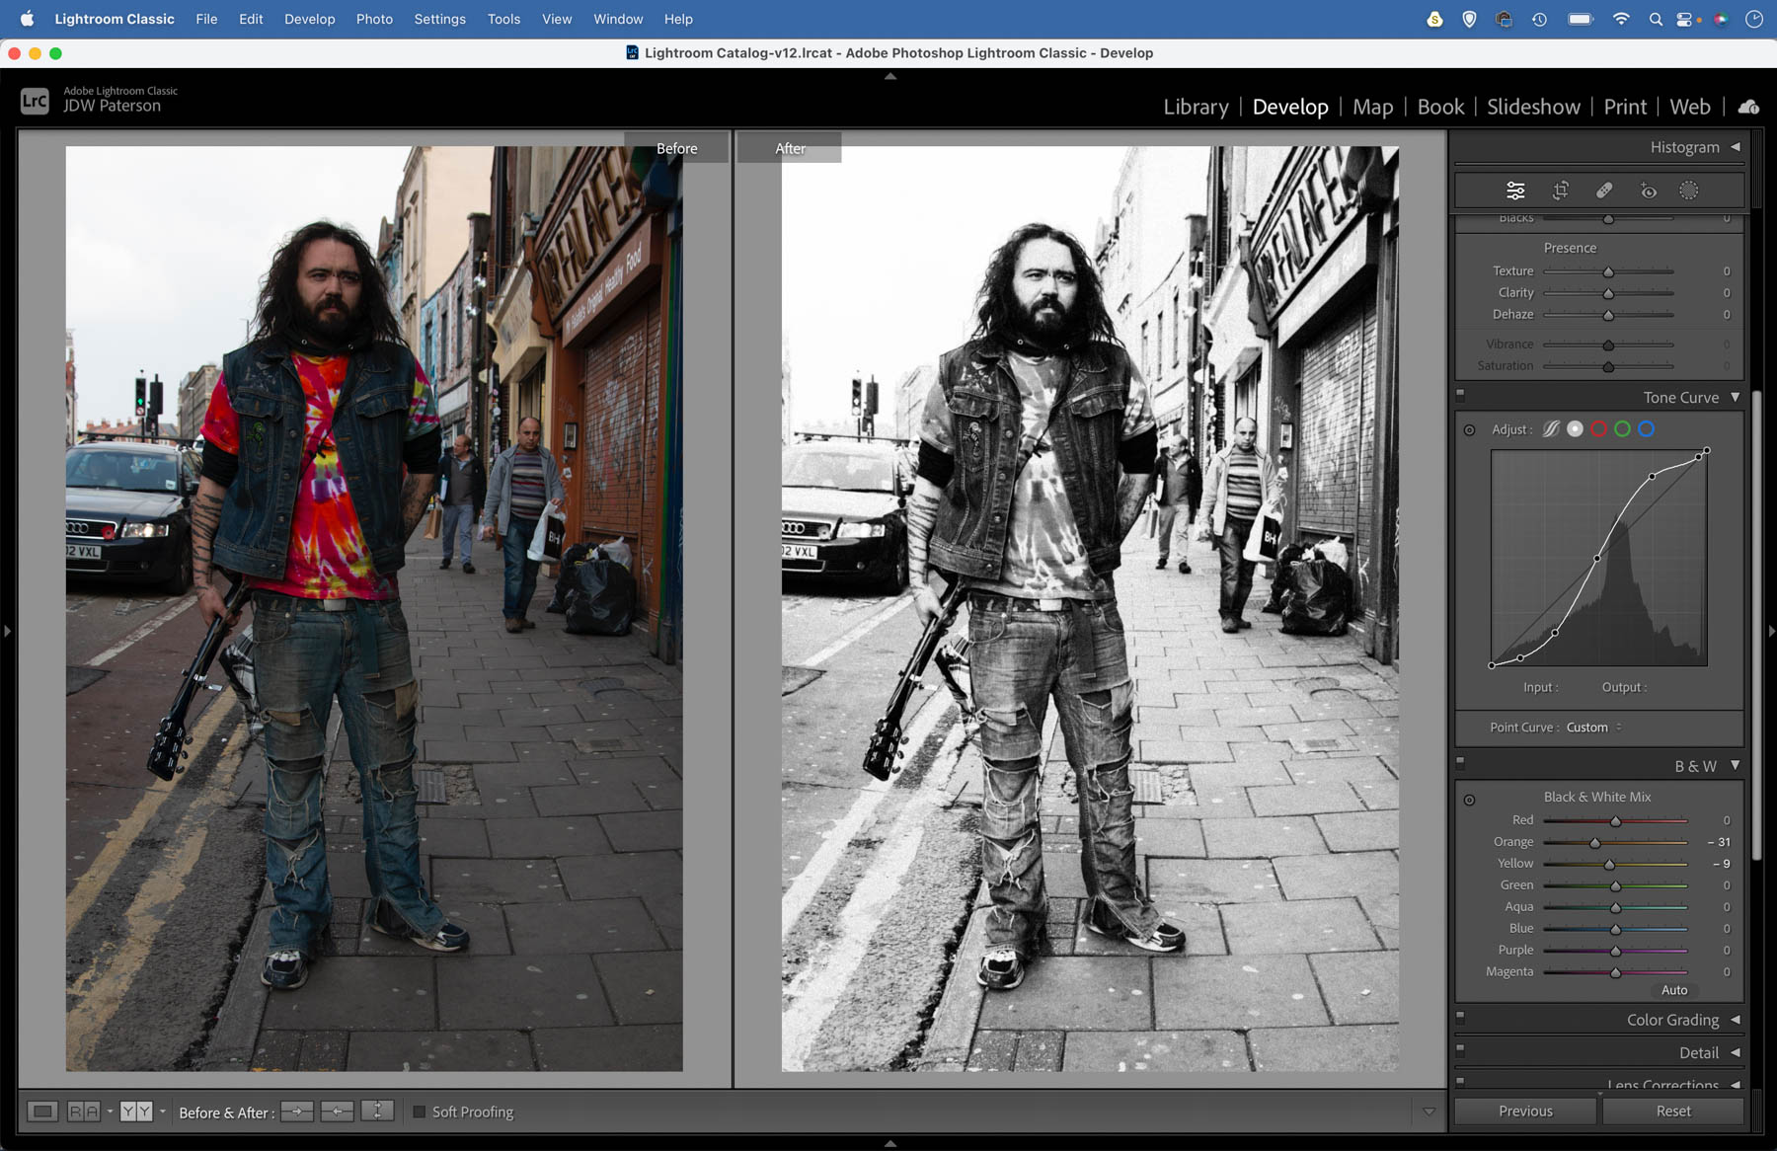Swap Before and After settings

click(377, 1112)
